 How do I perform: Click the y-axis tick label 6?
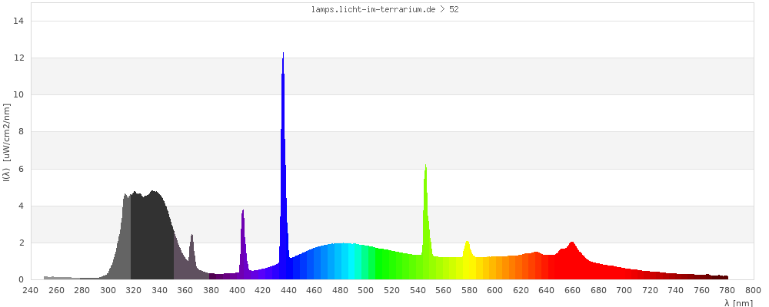click(x=22, y=169)
